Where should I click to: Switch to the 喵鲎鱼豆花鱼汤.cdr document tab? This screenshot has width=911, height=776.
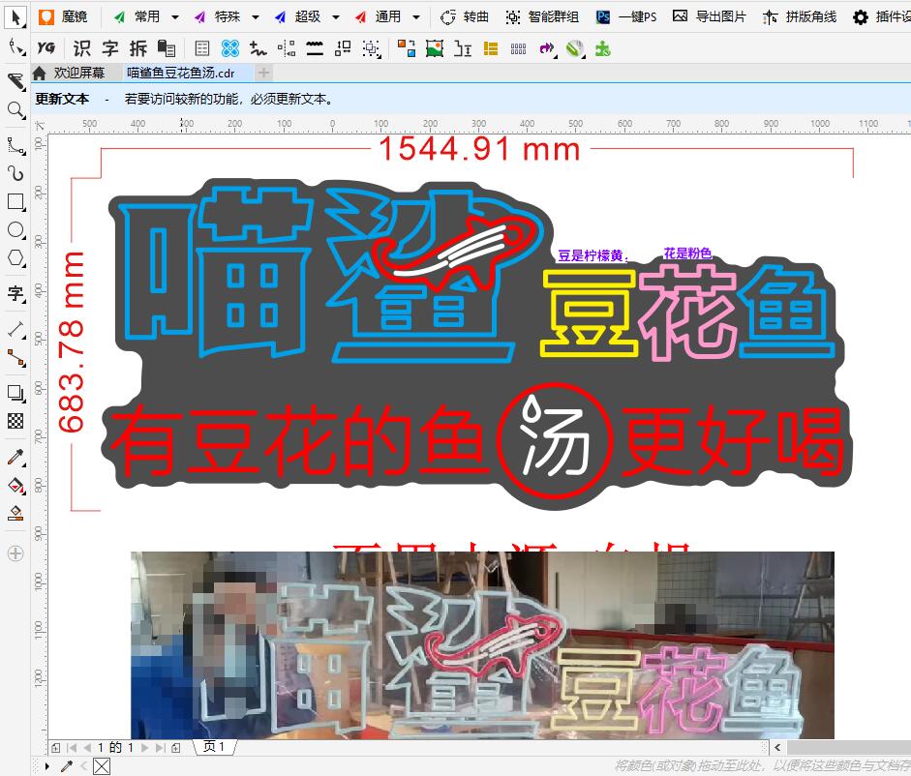(x=181, y=73)
